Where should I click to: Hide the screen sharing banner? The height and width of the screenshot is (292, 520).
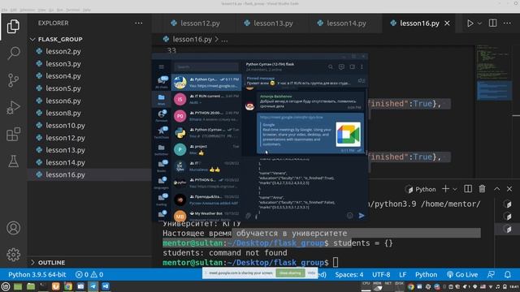(x=311, y=273)
